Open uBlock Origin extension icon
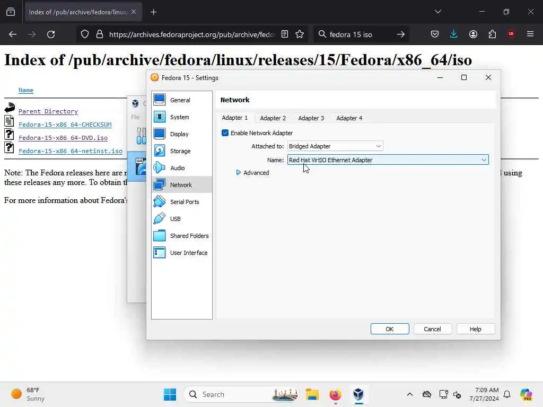Image resolution: width=543 pixels, height=407 pixels. pyautogui.click(x=511, y=34)
